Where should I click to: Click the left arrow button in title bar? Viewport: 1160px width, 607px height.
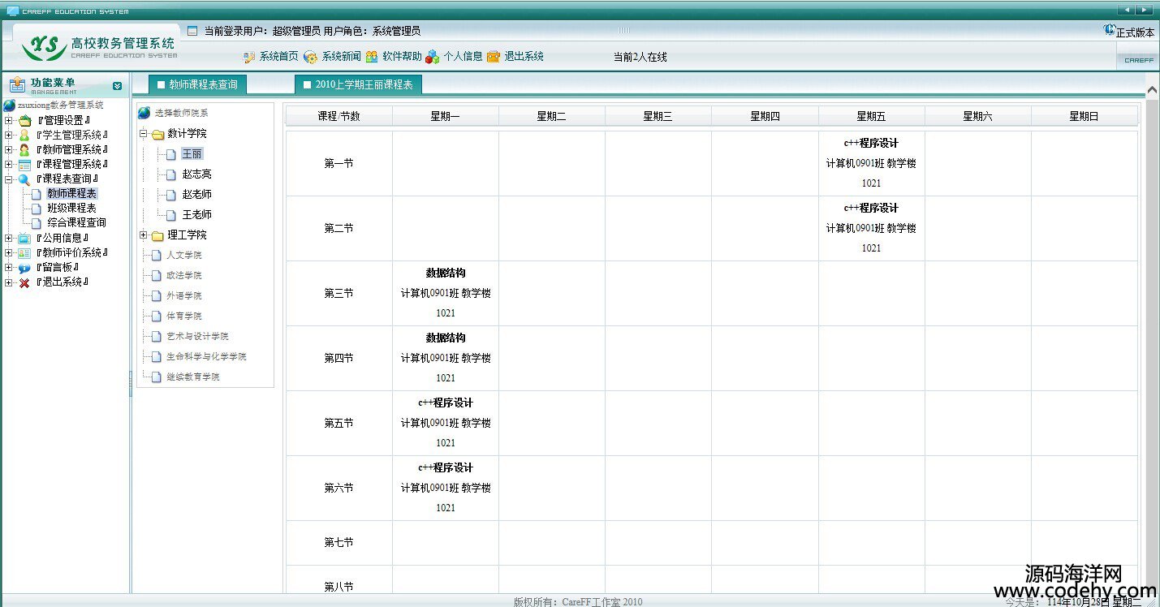(1127, 10)
